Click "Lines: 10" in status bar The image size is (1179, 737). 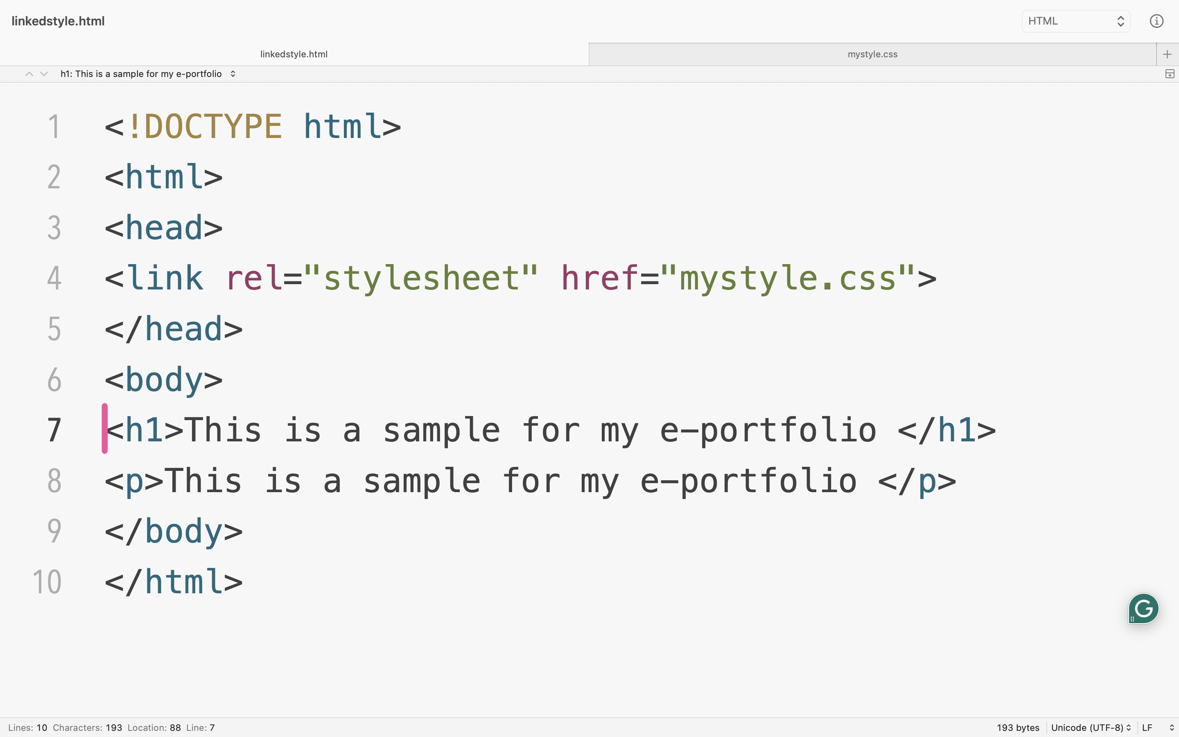click(28, 727)
